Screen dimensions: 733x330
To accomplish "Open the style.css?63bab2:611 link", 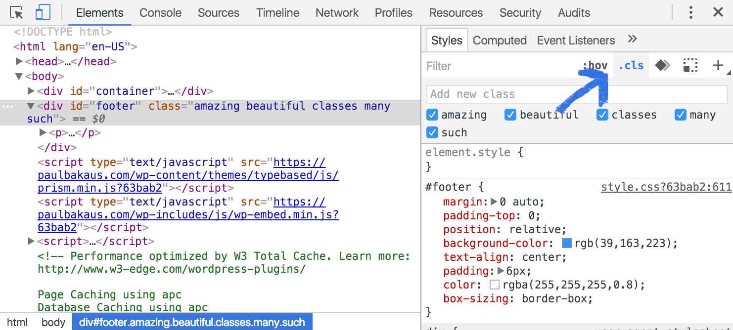I will coord(665,187).
